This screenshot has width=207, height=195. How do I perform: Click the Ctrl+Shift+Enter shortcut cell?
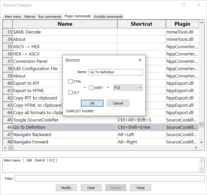(x=141, y=127)
